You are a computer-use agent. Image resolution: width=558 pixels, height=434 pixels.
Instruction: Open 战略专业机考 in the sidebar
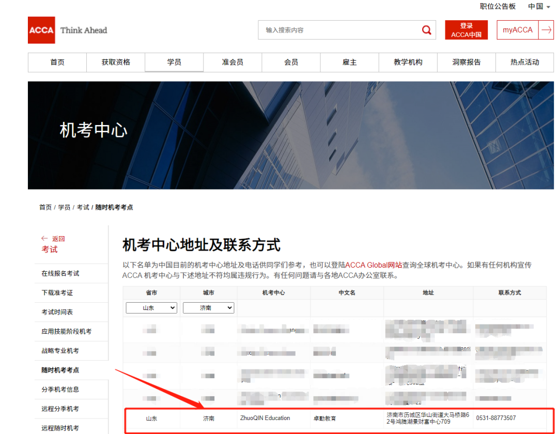(71, 351)
